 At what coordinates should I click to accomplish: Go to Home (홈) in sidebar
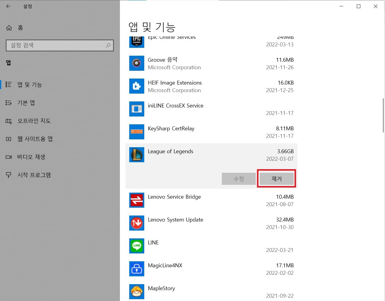(15, 28)
